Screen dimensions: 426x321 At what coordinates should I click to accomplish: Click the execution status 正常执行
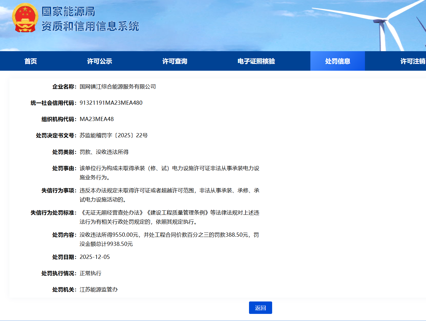90,273
